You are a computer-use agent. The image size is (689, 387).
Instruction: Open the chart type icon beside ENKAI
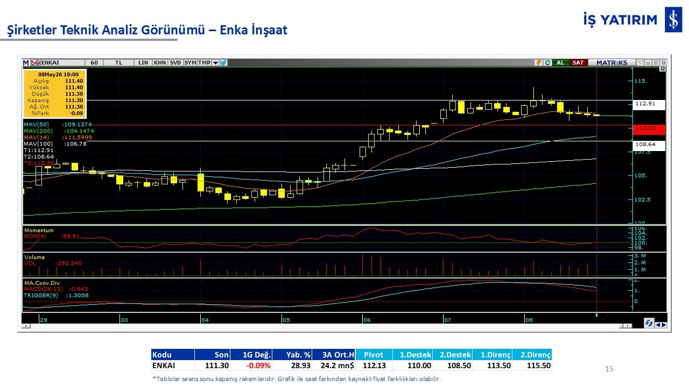[x=36, y=62]
